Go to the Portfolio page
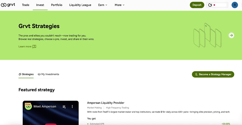Screen dimensions: 242x125 [57, 5]
